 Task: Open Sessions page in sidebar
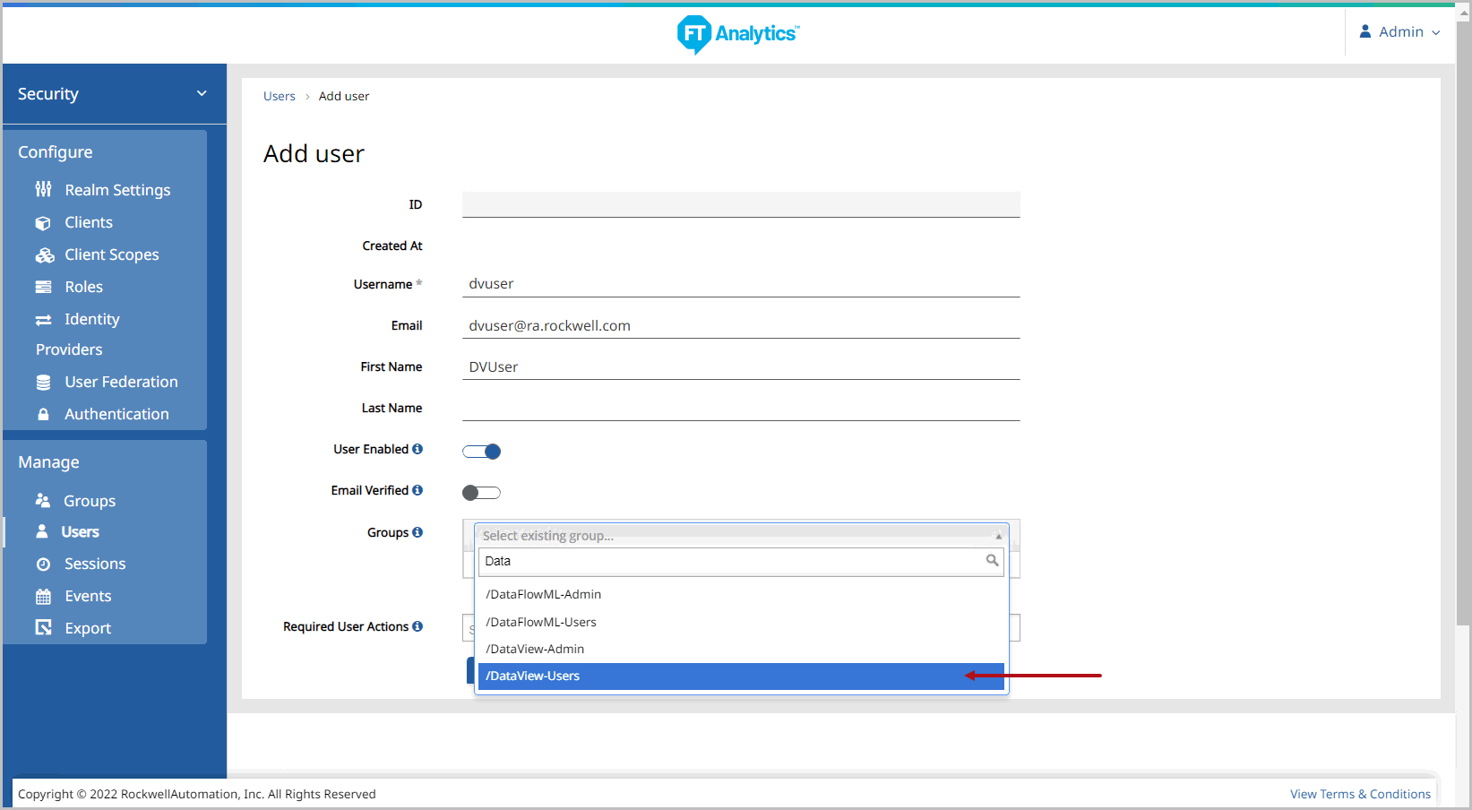(95, 564)
